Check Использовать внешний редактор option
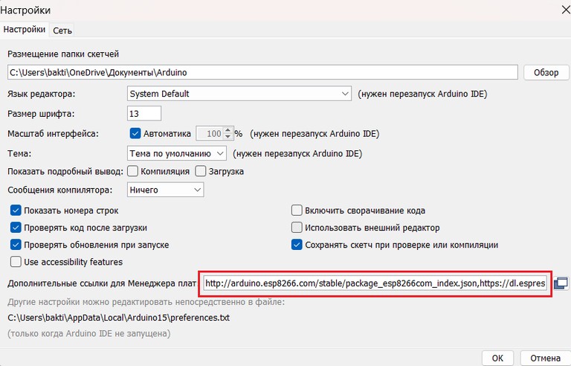The image size is (571, 366). 297,228
